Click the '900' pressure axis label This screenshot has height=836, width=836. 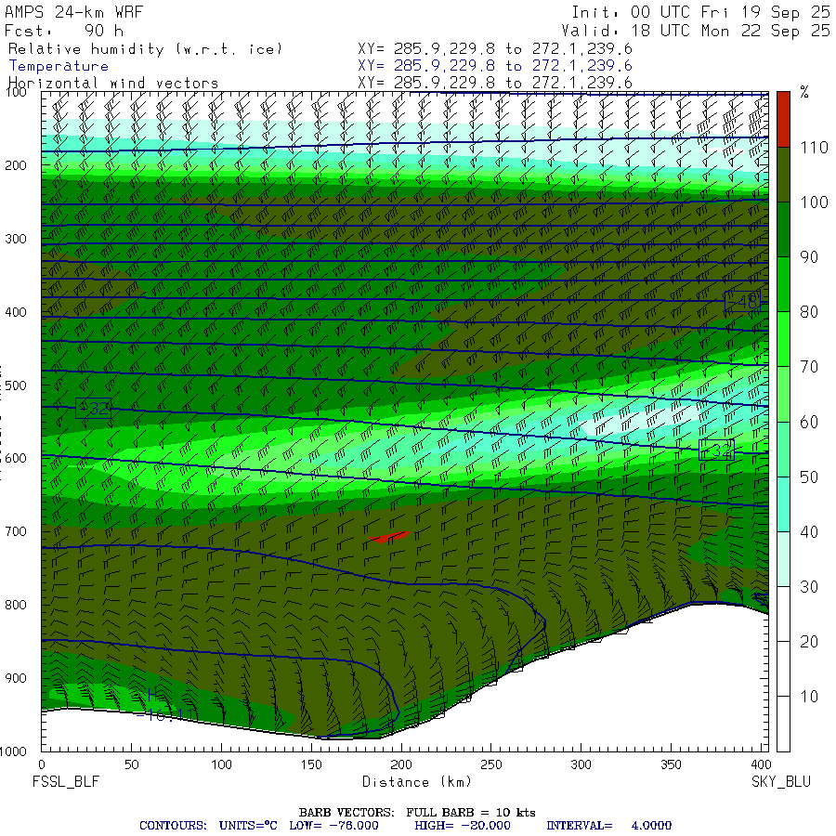point(16,678)
